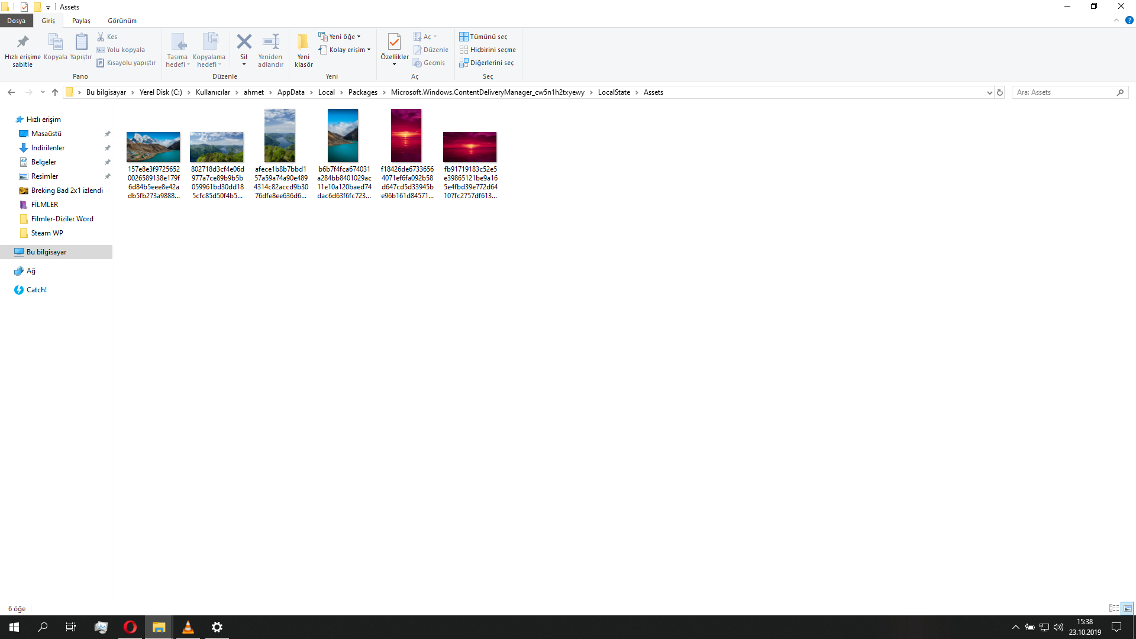Select the İndirilenler folder in sidebar
Screen dimensions: 1136x639
(x=48, y=148)
